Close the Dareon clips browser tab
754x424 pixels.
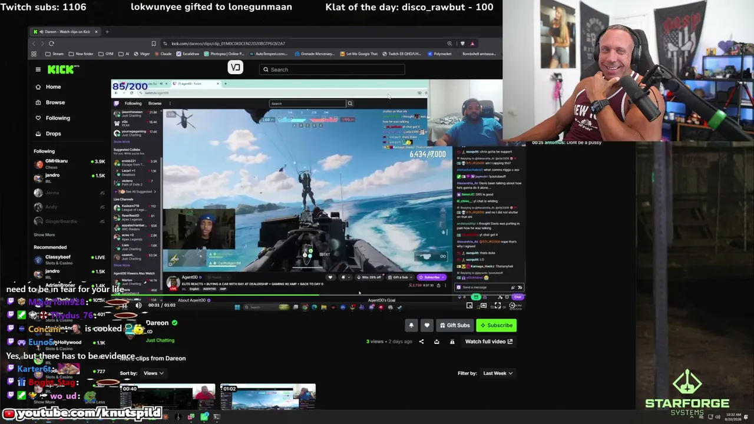(96, 32)
